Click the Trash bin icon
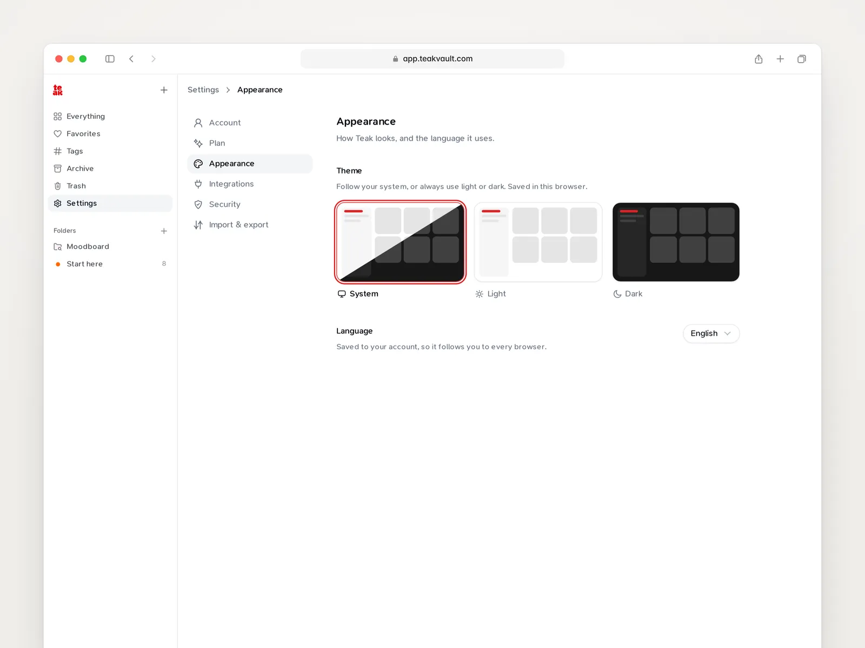The image size is (865, 648). (x=58, y=186)
